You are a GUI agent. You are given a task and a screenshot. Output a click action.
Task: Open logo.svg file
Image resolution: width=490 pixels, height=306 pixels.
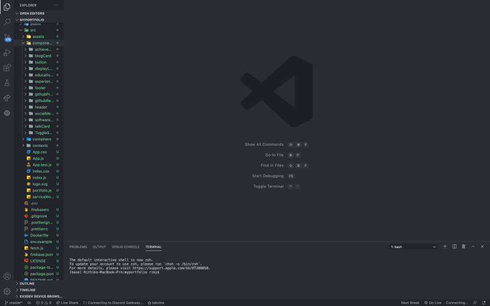pyautogui.click(x=39, y=184)
